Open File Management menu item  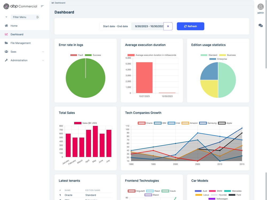pos(21,43)
